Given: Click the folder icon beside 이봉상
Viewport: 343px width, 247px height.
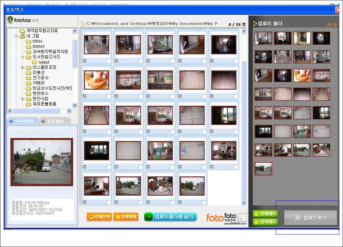Looking at the screenshot, I should point(29,73).
